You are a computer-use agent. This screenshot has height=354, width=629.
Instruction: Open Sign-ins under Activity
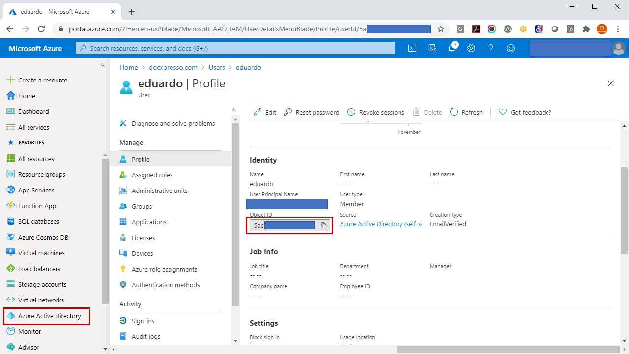137,321
